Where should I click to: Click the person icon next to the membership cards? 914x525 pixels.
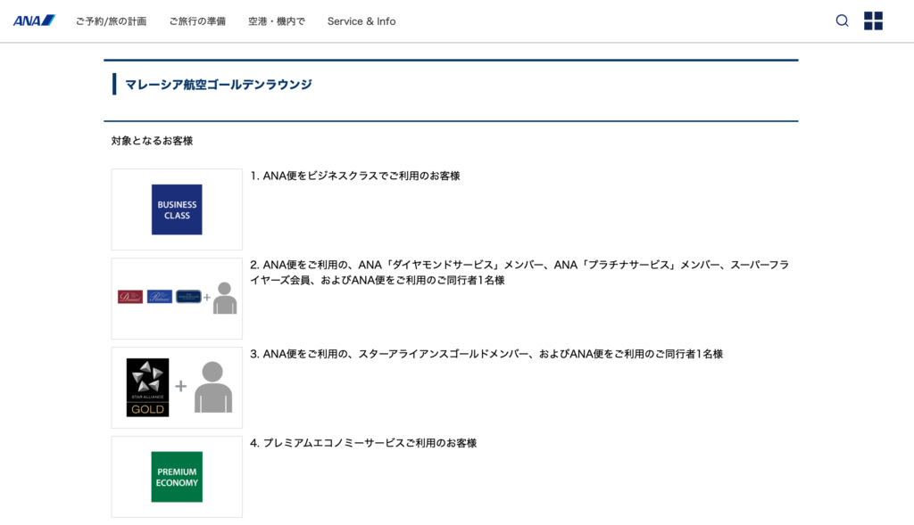click(x=225, y=298)
